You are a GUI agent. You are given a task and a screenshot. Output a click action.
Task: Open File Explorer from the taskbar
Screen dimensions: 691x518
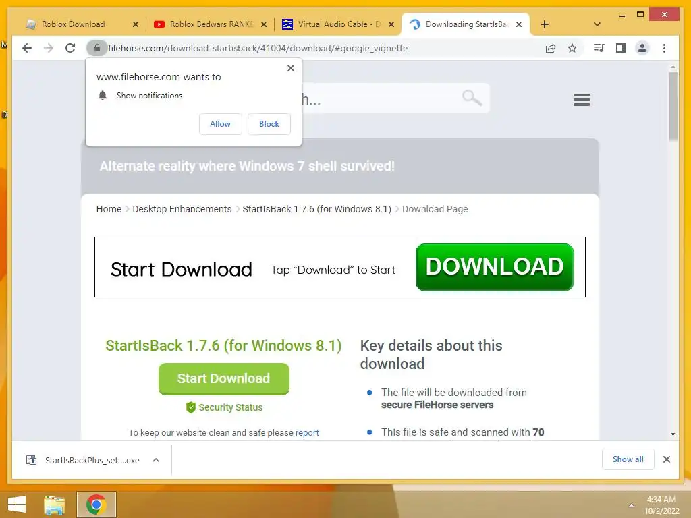(x=55, y=505)
